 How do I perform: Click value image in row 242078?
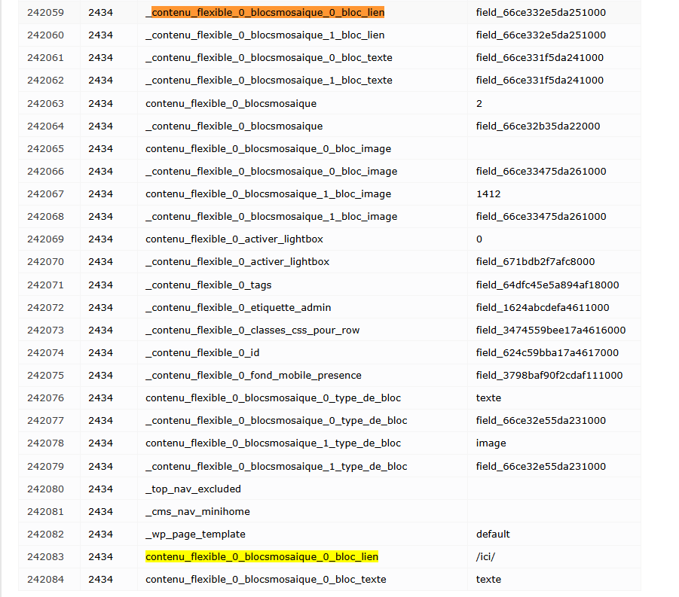491,443
